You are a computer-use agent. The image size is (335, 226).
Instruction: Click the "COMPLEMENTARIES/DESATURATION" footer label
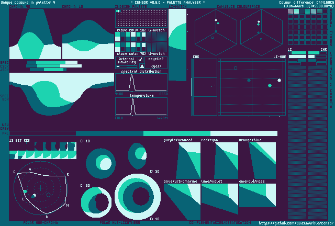point(220,222)
